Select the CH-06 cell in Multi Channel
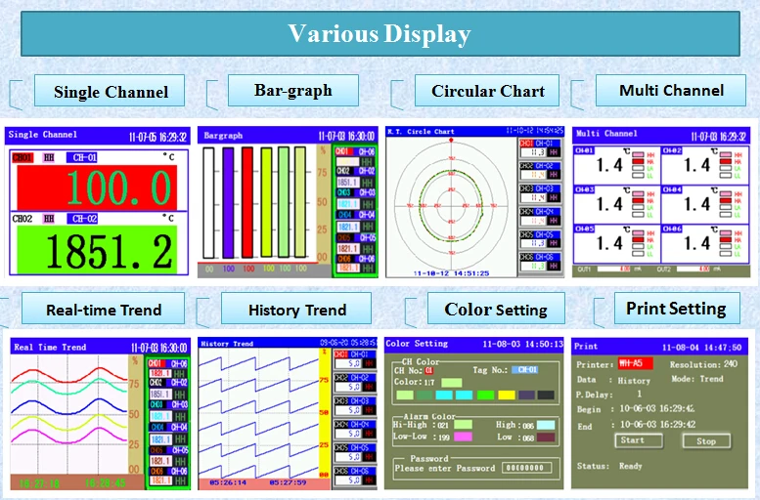 pyautogui.click(x=702, y=242)
